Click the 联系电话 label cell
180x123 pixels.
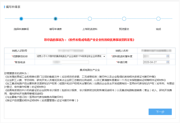pyautogui.click(x=19, y=62)
